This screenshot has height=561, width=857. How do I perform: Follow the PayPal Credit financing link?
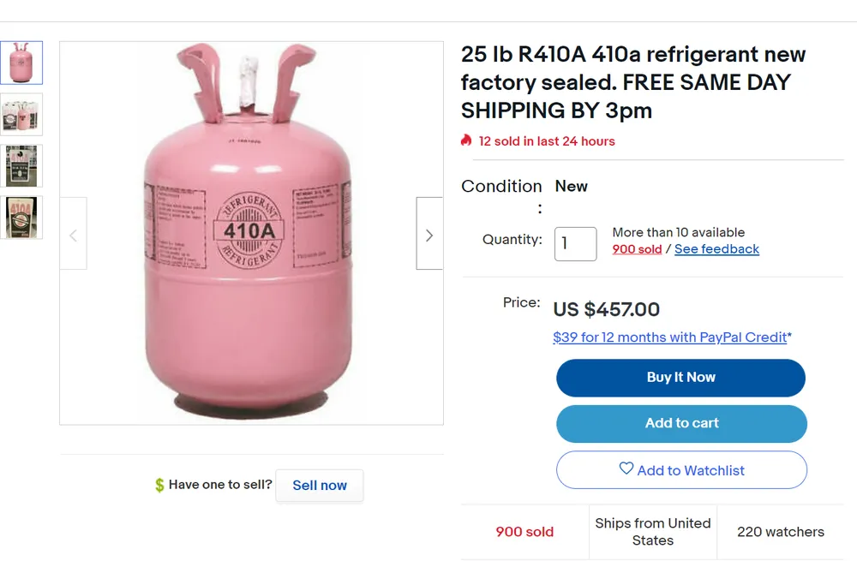pyautogui.click(x=670, y=337)
